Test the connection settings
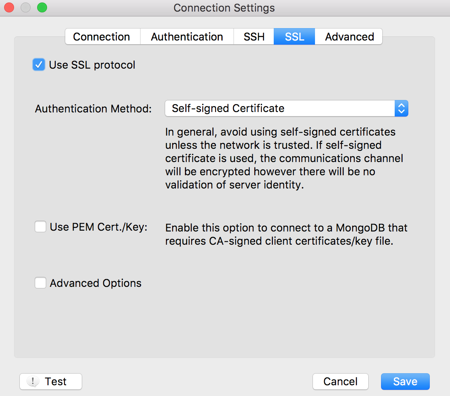The width and height of the screenshot is (450, 396). coord(50,381)
